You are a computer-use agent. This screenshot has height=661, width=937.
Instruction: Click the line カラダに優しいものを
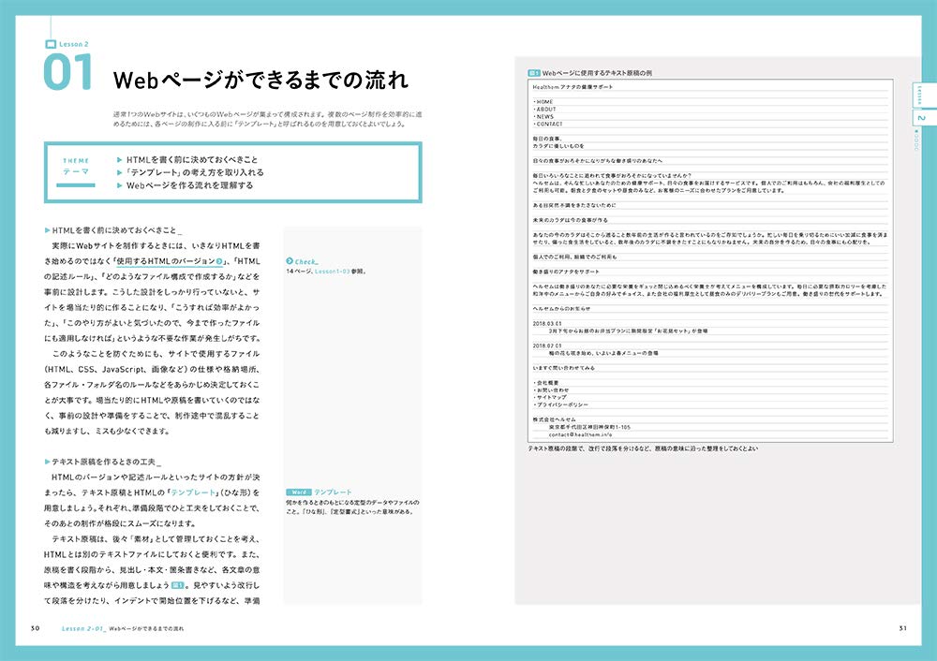(558, 146)
